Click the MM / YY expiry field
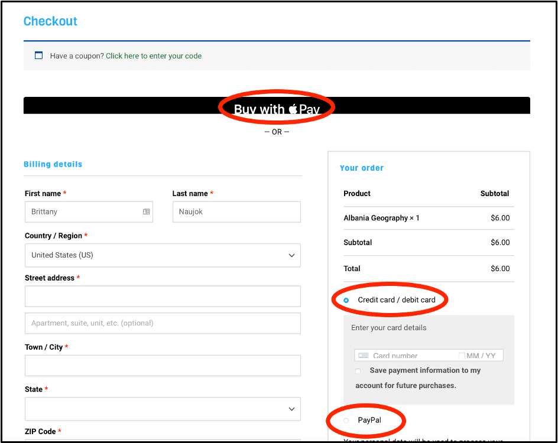This screenshot has height=443, width=558. click(x=481, y=356)
